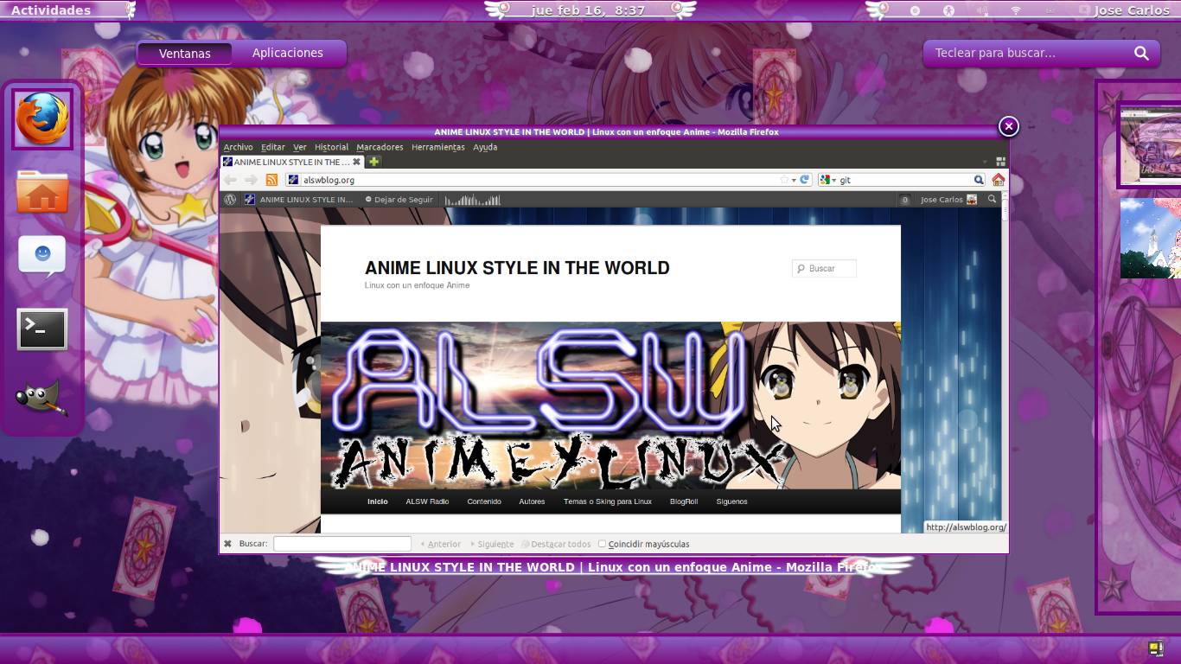The width and height of the screenshot is (1181, 664).
Task: Open the Contenido nav link
Action: (x=484, y=501)
